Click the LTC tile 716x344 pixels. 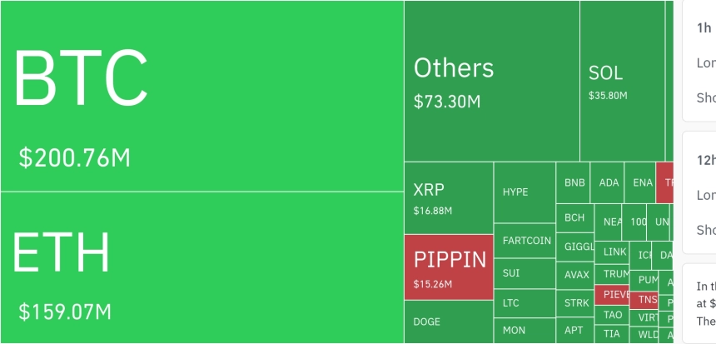525,303
